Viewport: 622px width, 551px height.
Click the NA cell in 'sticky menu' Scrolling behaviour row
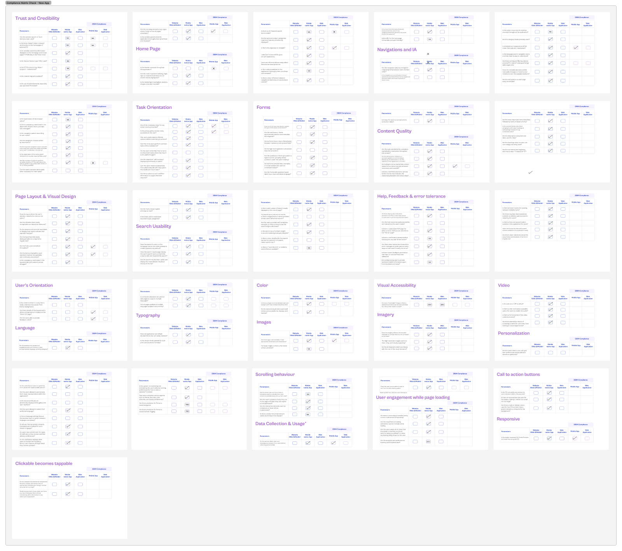click(x=308, y=415)
